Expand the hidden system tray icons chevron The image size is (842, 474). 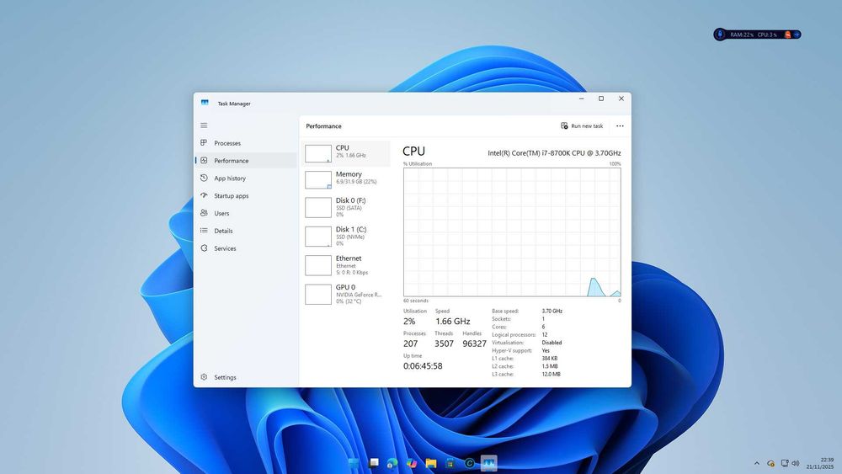(x=757, y=463)
